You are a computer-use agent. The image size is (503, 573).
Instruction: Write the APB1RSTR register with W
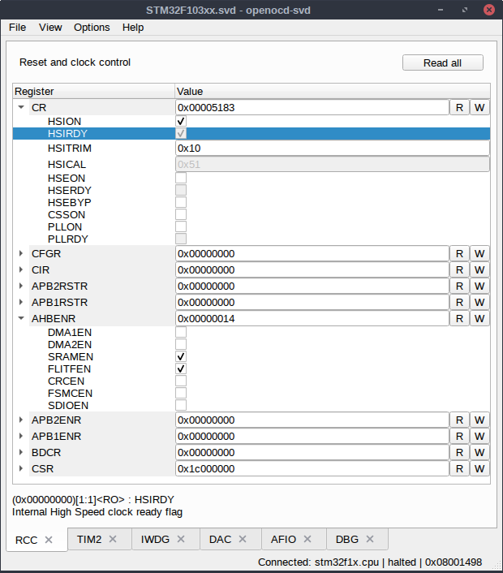(x=479, y=302)
